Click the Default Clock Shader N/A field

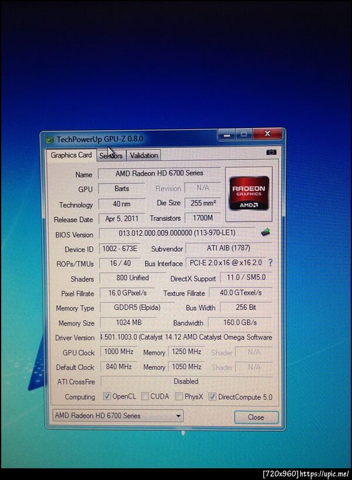click(x=253, y=367)
